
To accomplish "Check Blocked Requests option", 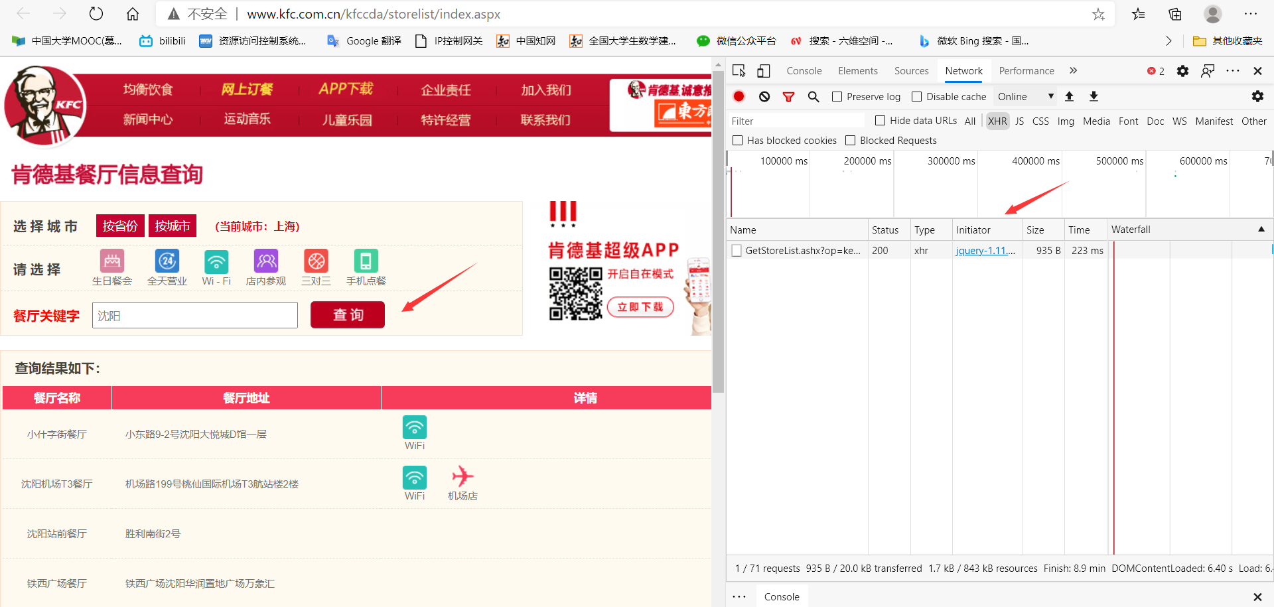I will point(851,141).
